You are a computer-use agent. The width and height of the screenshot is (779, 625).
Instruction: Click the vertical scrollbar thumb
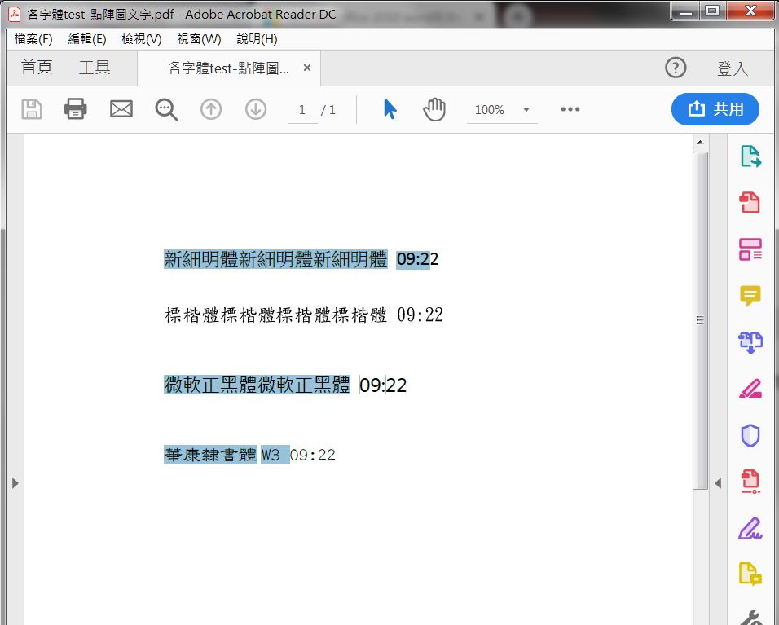[x=701, y=320]
